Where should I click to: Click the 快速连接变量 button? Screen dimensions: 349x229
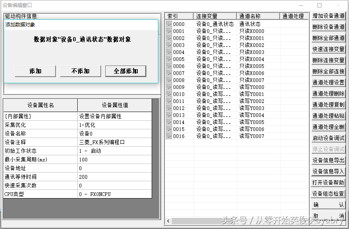point(328,49)
